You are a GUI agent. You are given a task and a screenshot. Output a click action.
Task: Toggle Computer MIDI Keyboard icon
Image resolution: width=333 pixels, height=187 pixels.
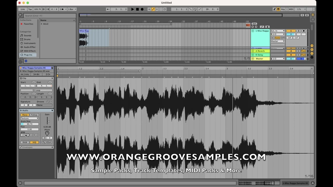click(278, 9)
